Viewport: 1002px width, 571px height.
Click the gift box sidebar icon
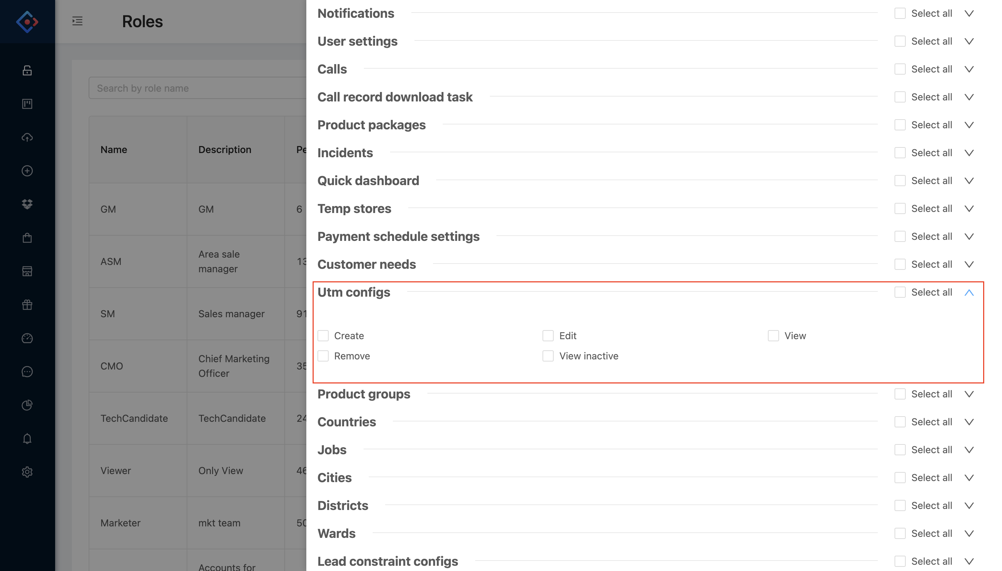coord(27,305)
